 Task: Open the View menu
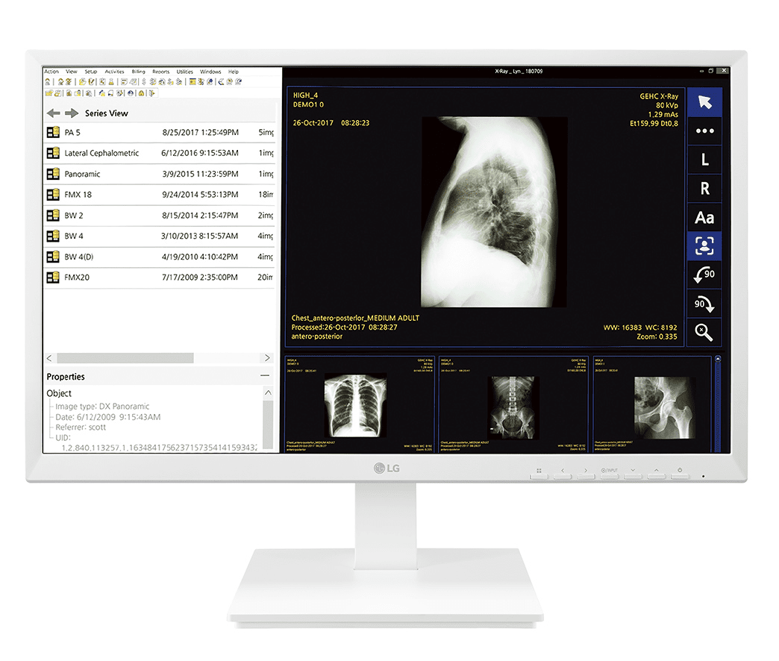(x=72, y=72)
